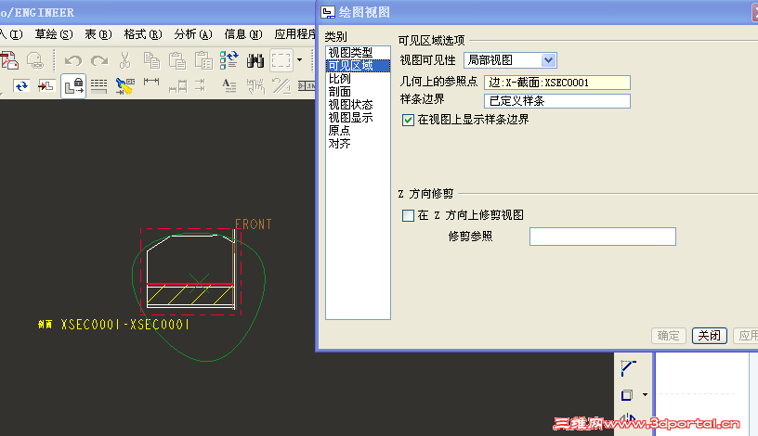Click the insert general view icon
This screenshot has height=436, width=758.
(46, 86)
